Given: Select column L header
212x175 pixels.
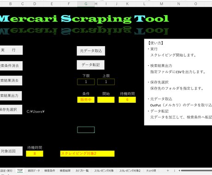Looking at the screenshot, I should (x=144, y=4).
